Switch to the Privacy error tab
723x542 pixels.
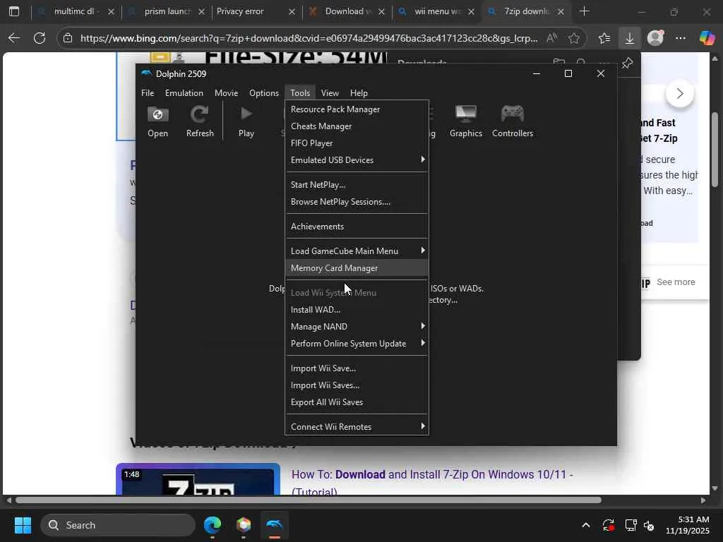click(x=249, y=11)
